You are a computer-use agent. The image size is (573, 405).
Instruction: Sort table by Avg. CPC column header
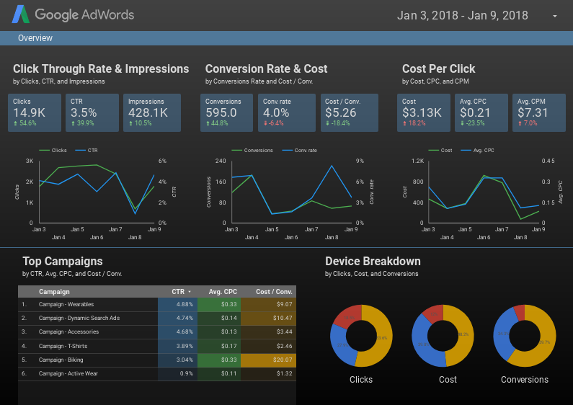(223, 292)
